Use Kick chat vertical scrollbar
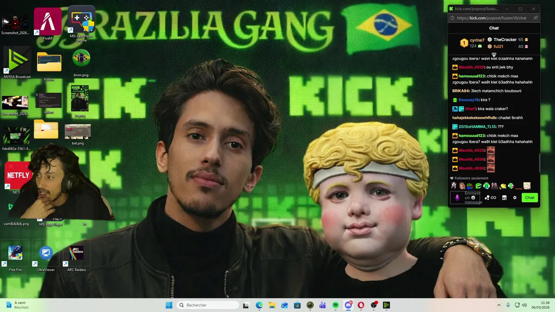This screenshot has width=555, height=312. click(539, 163)
